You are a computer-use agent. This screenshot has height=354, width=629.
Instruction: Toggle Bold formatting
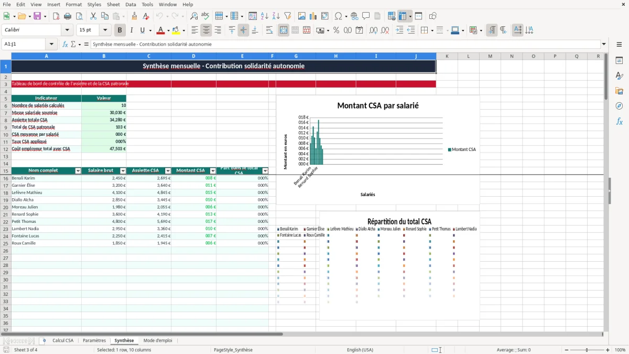point(120,30)
